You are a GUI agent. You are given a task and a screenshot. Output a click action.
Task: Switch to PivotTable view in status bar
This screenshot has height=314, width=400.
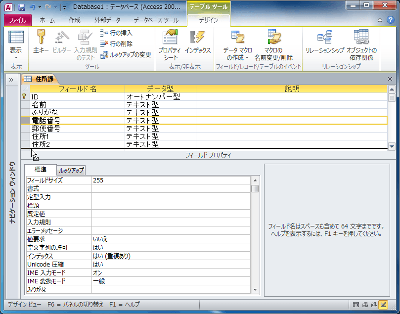click(x=365, y=305)
